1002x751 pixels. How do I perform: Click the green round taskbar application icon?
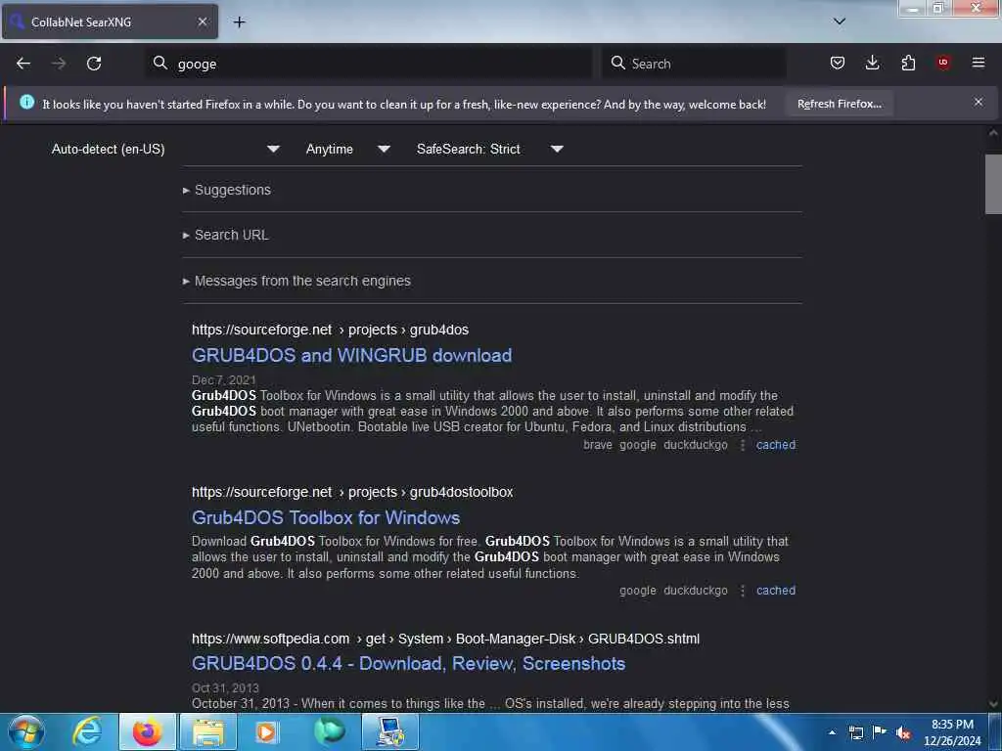point(330,731)
